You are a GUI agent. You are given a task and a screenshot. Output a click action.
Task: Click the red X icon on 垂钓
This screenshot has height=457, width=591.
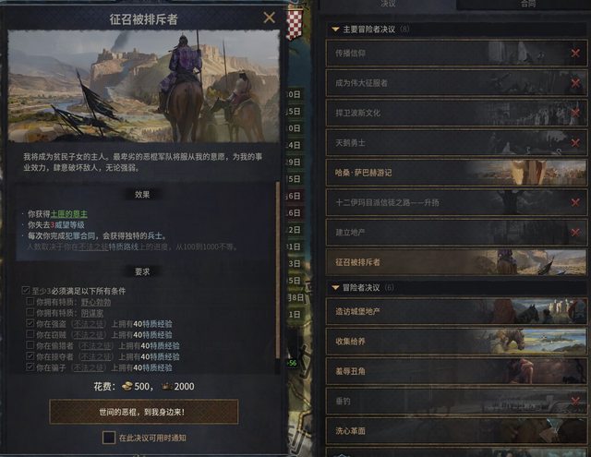pyautogui.click(x=575, y=401)
